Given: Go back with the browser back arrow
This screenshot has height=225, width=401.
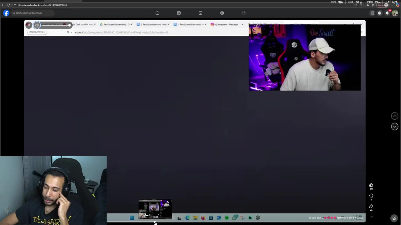Looking at the screenshot, I should [x=3, y=5].
